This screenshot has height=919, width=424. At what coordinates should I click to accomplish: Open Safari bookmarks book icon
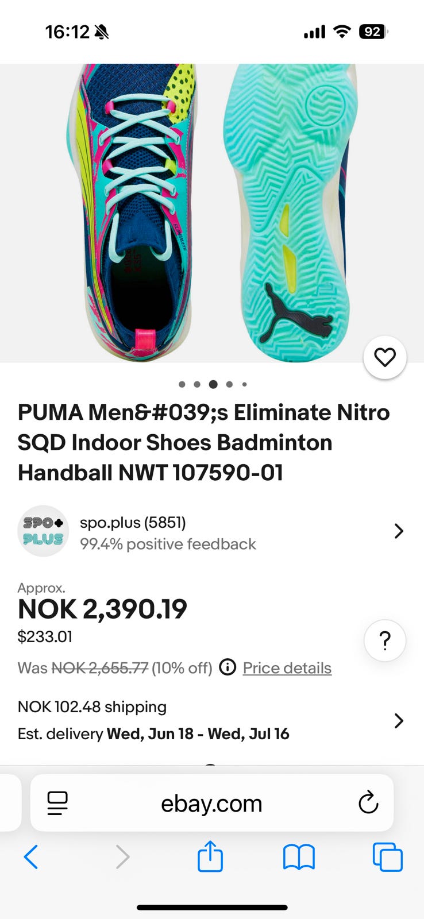(x=299, y=857)
